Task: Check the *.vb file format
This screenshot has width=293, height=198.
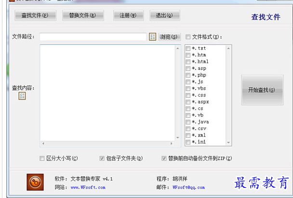Action: (x=188, y=115)
